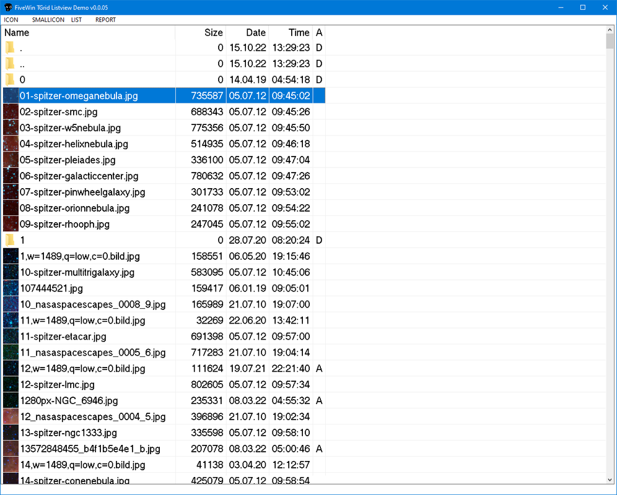Screen dimensions: 617x495
Task: Switch to LIST view
Action: click(x=76, y=20)
